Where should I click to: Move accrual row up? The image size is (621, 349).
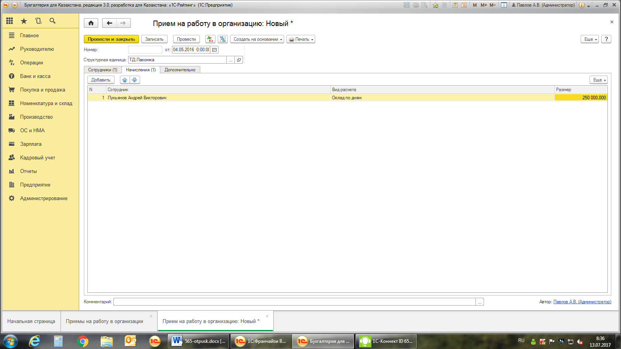125,80
